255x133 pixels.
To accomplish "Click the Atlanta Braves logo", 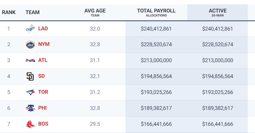I will click(x=30, y=61).
